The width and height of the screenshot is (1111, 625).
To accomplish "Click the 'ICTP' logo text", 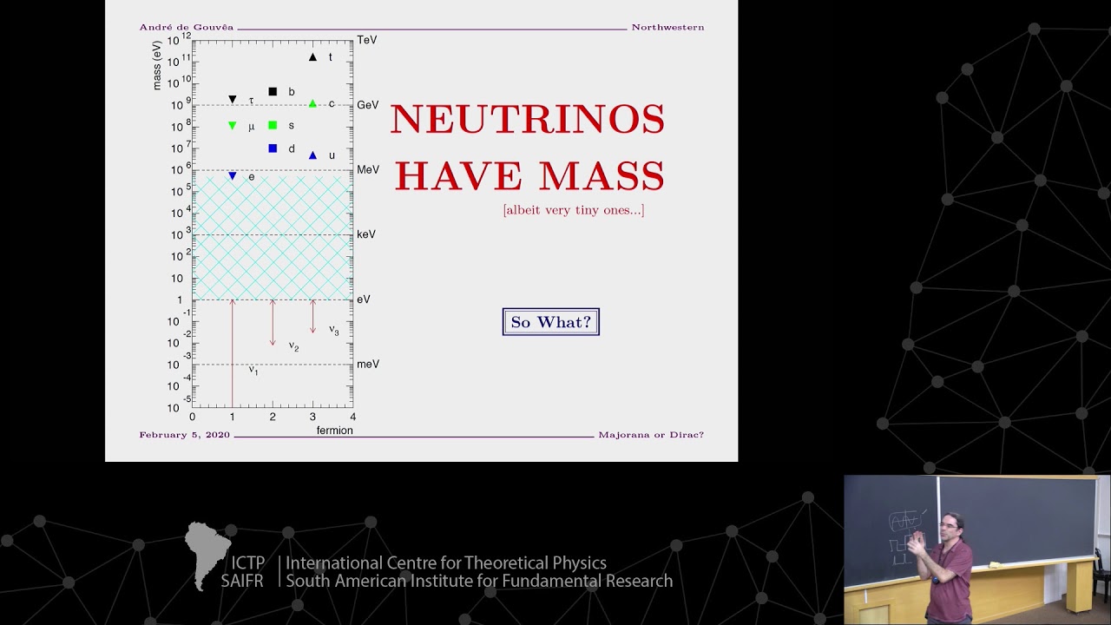I will click(x=248, y=563).
